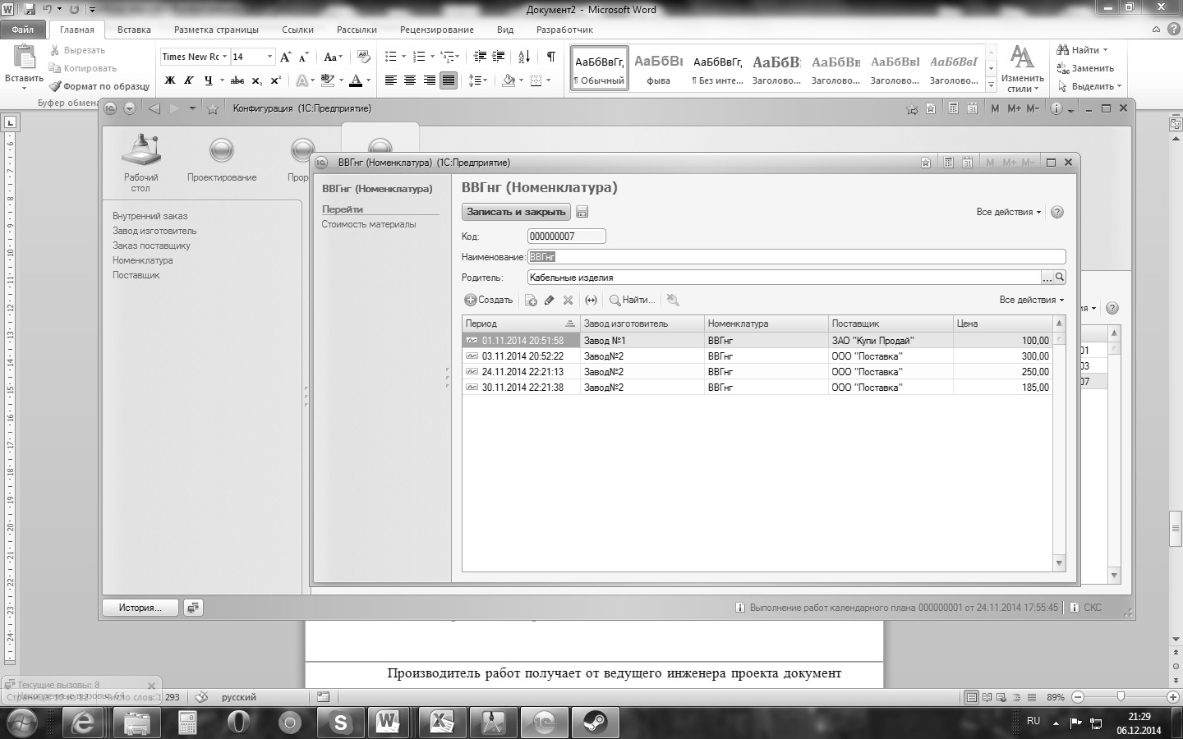This screenshot has width=1183, height=739.
Task: Open the Файл menu tab
Action: coord(23,30)
